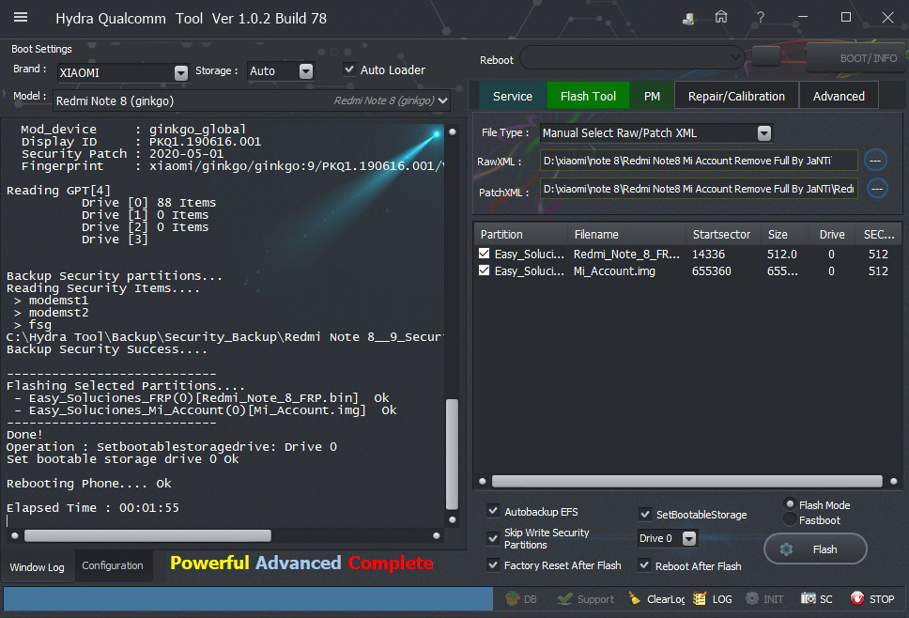
Task: Browse for PatchXML file with ellipsis button
Action: (877, 188)
